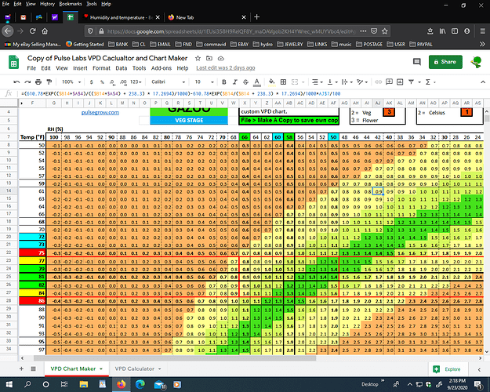The height and width of the screenshot is (392, 490).
Task: Open File Explorer from the taskbar
Action: point(83,384)
